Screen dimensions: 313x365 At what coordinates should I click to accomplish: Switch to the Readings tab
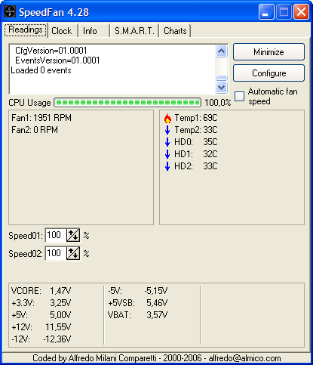pos(26,30)
